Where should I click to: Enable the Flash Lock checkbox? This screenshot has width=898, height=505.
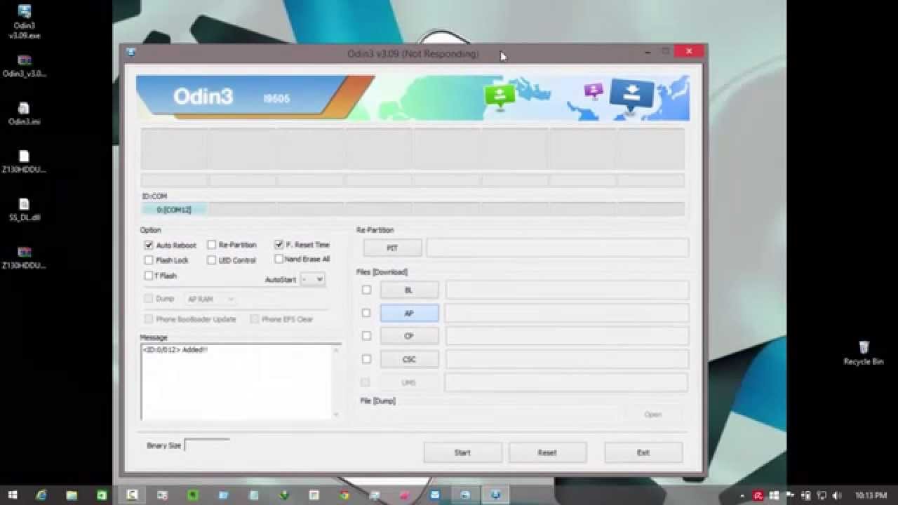(149, 260)
